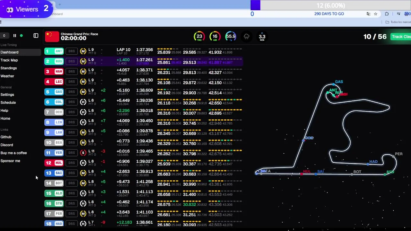The image size is (411, 231).
Task: Click medium tyre icon in SAI row
Action: click(83, 173)
